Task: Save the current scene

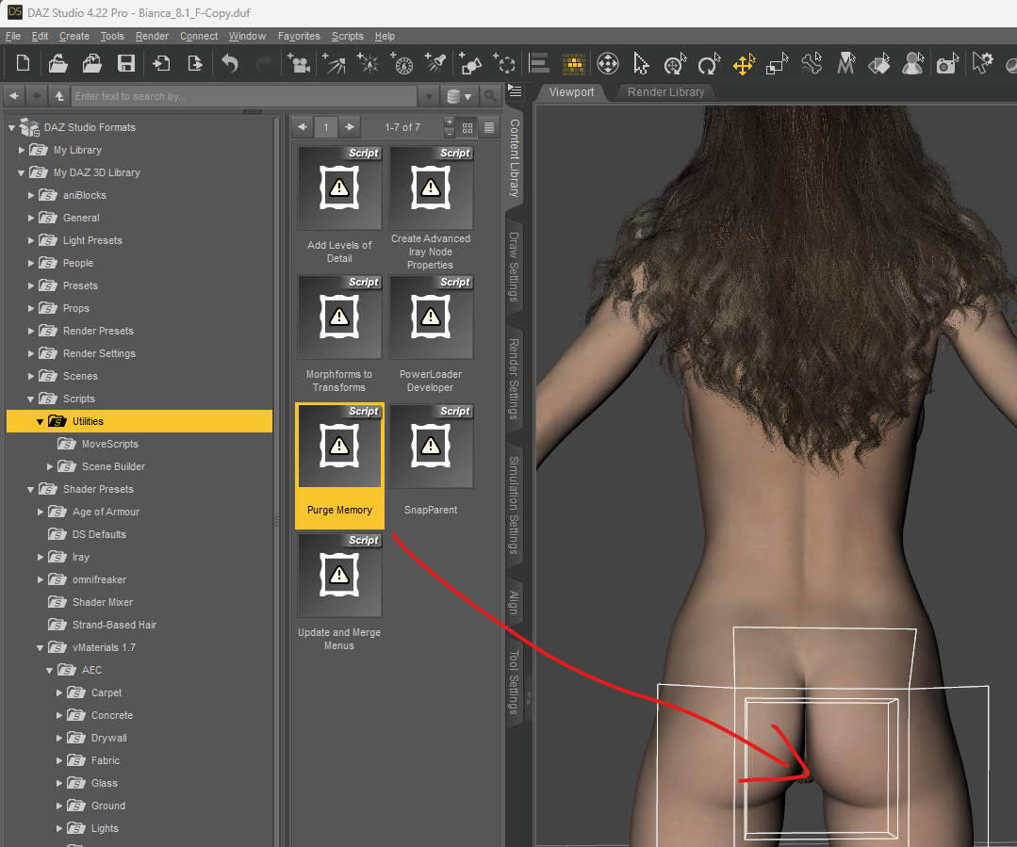Action: (x=125, y=63)
